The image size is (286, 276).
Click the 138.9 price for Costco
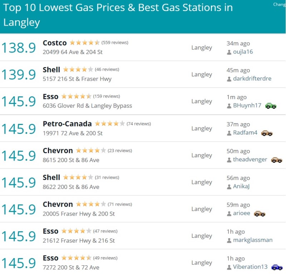click(19, 48)
